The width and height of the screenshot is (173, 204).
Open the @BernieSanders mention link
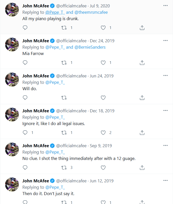90,47
